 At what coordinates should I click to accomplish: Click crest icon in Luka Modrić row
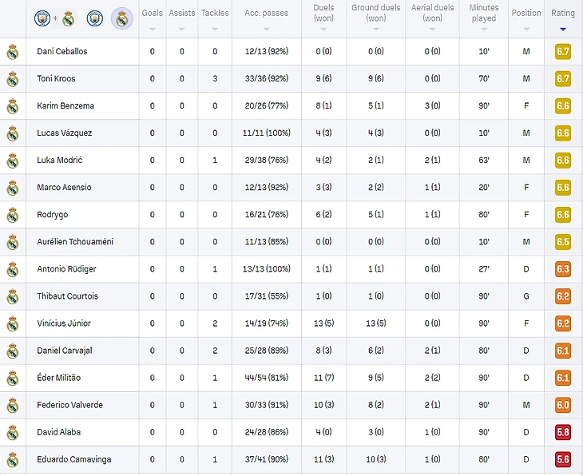pos(13,161)
